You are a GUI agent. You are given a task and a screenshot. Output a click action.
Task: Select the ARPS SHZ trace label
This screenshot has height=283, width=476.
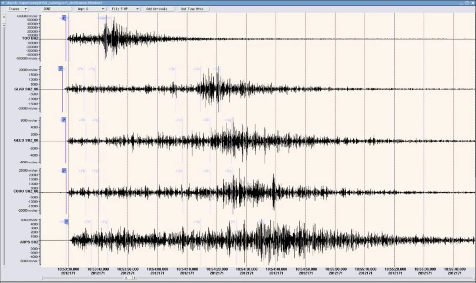(29, 242)
